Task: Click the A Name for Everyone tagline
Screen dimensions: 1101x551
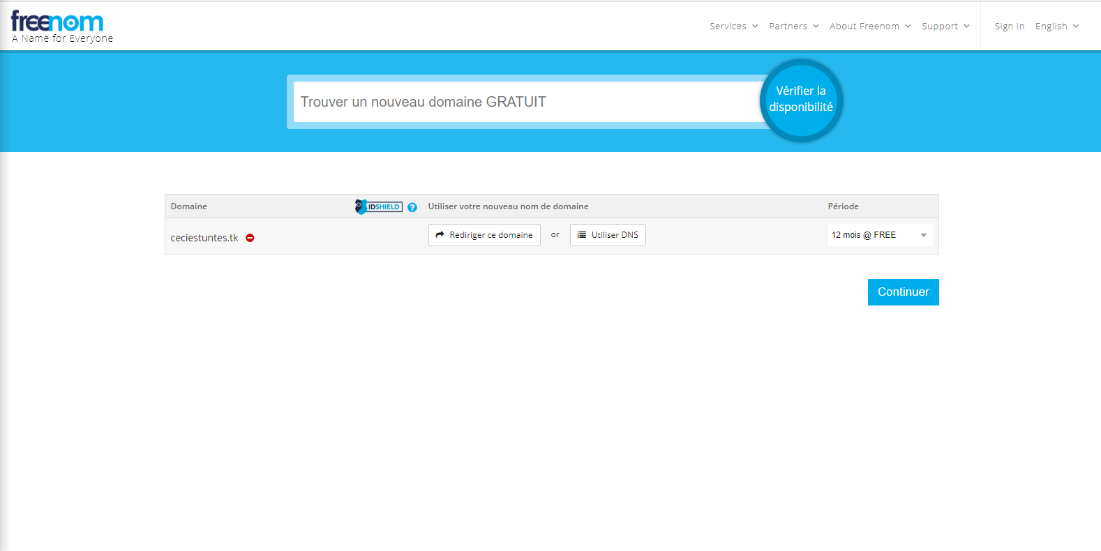Action: click(62, 39)
